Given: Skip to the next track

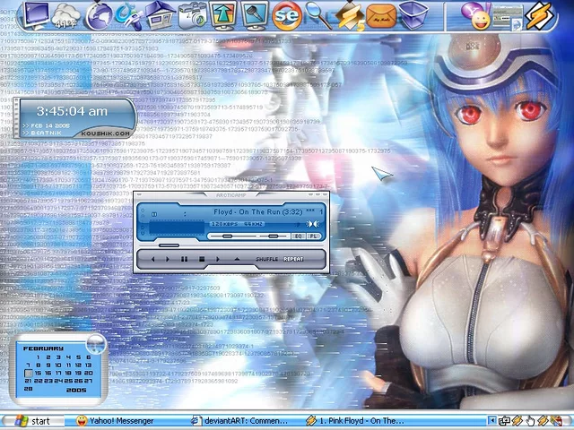Looking at the screenshot, I should [x=218, y=259].
